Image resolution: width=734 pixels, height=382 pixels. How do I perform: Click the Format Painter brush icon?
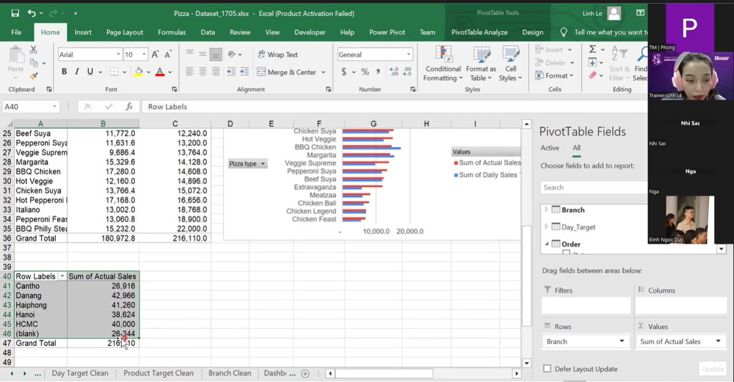pos(34,76)
